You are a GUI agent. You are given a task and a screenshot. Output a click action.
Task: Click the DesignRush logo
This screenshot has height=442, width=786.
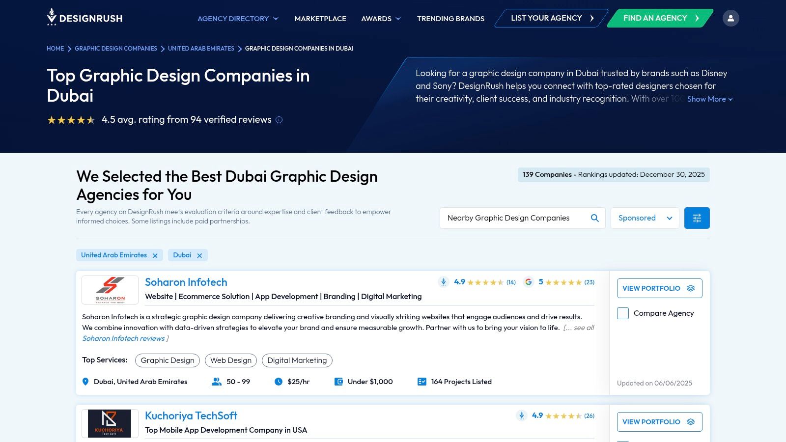(x=84, y=18)
